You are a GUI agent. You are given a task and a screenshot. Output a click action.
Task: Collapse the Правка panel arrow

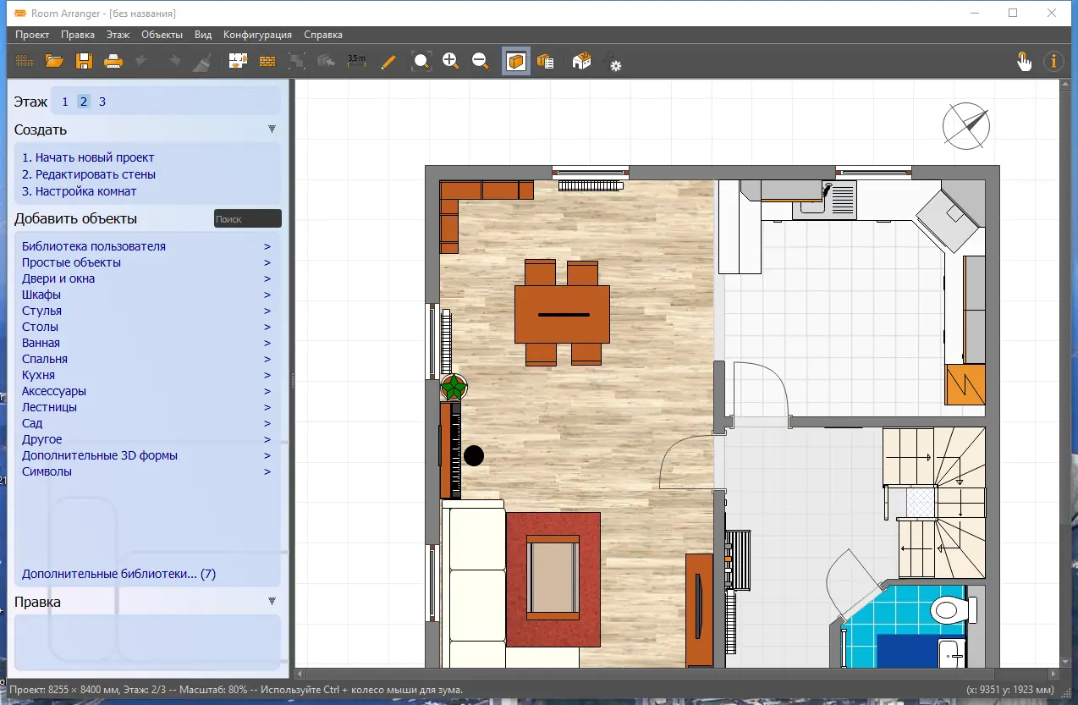pyautogui.click(x=272, y=601)
